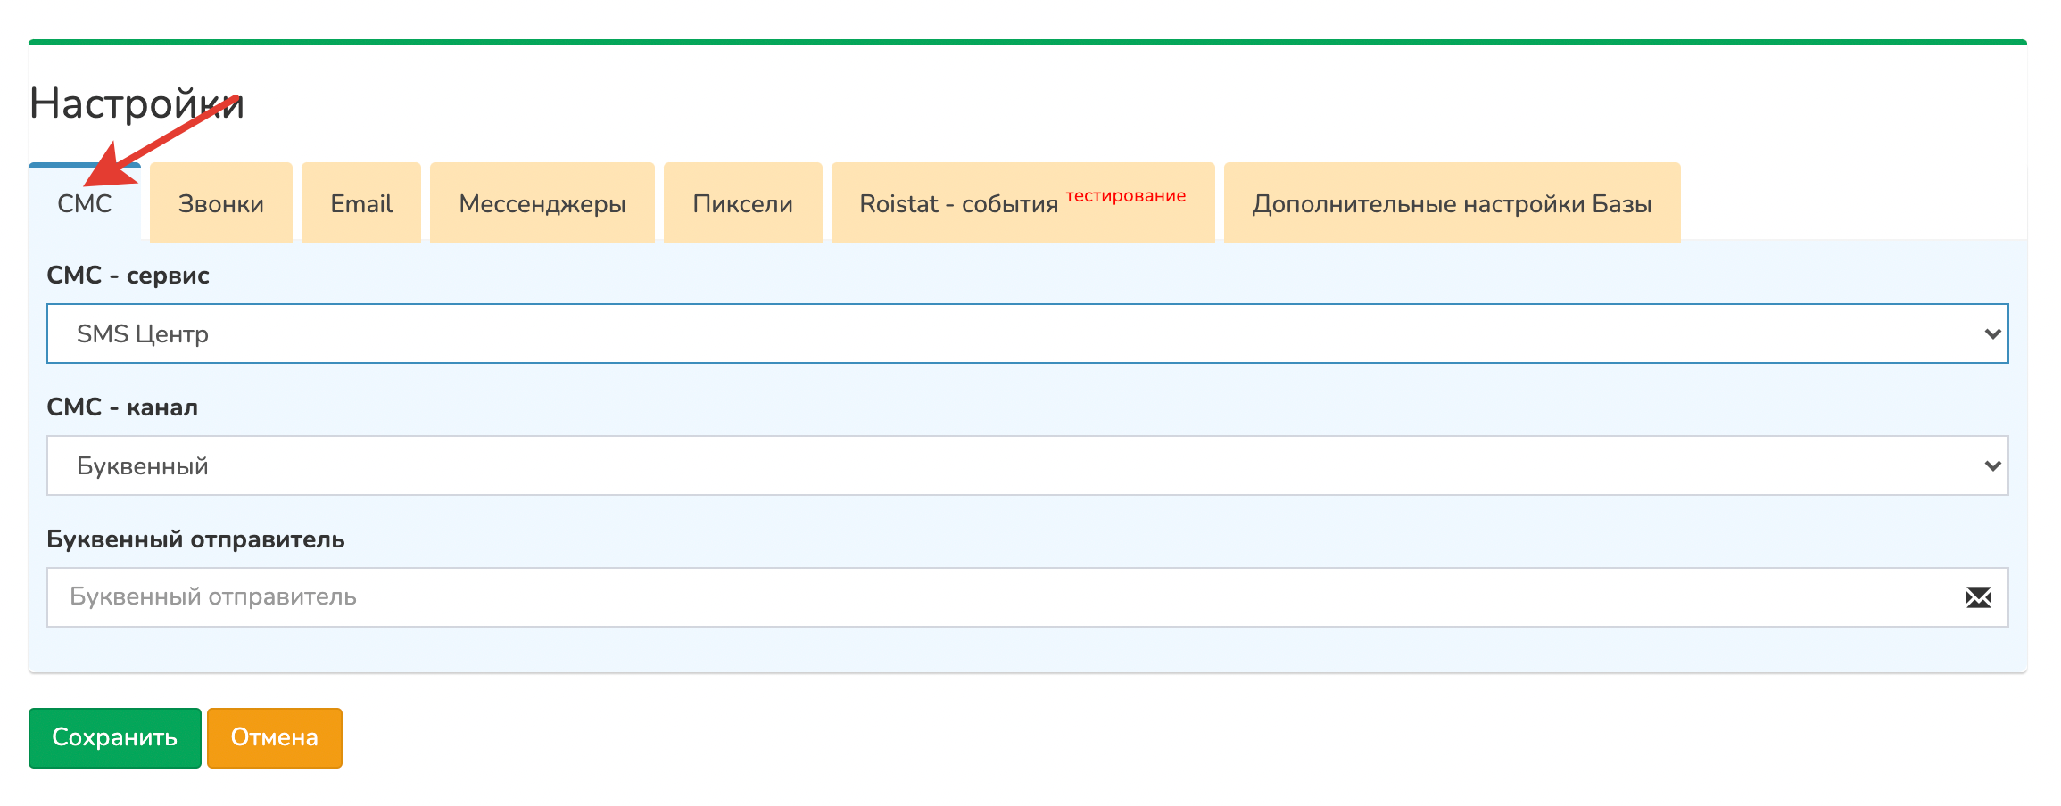The height and width of the screenshot is (806, 2061).
Task: Switch to the Звонки tab
Action: [x=221, y=203]
